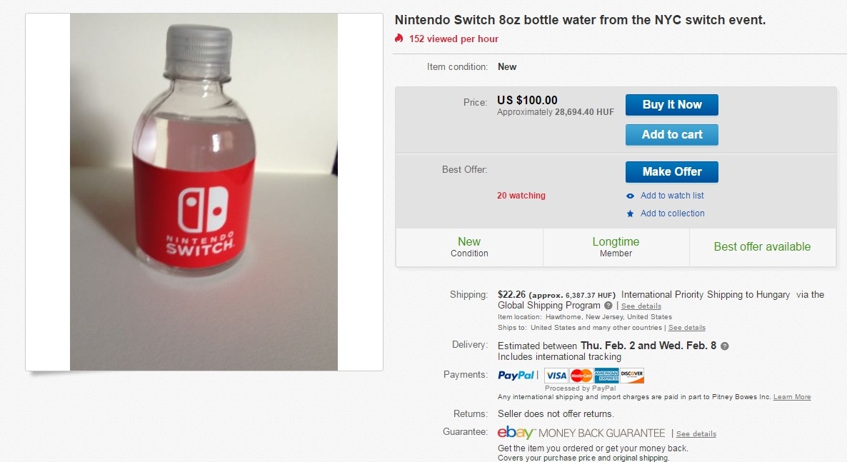Click the Mastercard icon
The height and width of the screenshot is (462, 847).
(x=581, y=376)
